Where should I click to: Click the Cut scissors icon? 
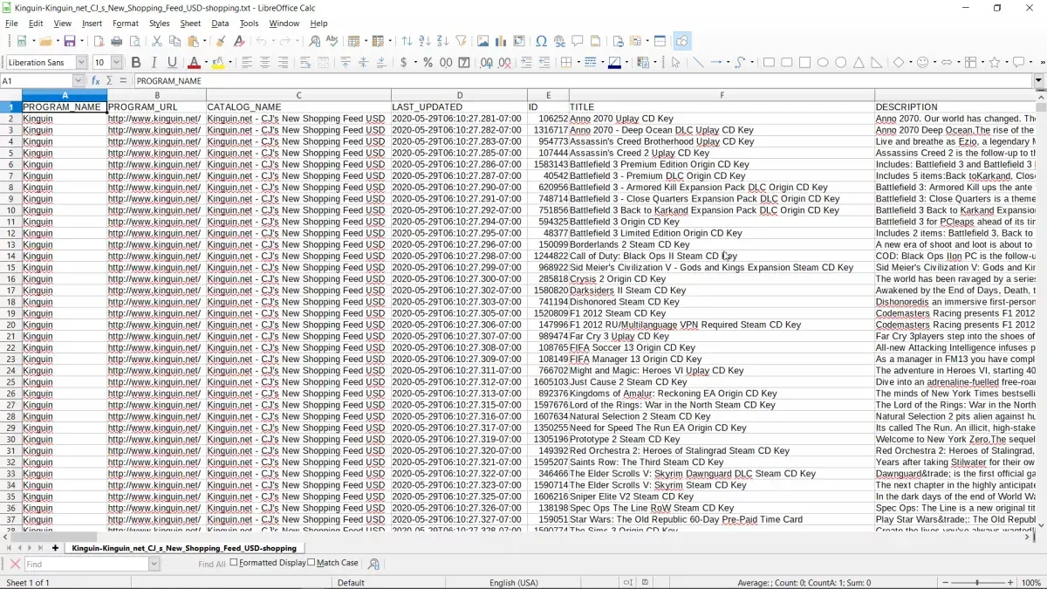coord(156,41)
